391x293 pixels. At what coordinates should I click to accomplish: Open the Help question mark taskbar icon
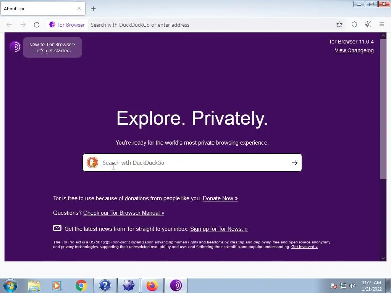[x=105, y=286]
